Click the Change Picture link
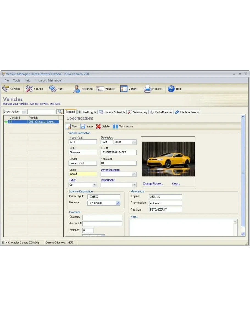 pos(153,184)
